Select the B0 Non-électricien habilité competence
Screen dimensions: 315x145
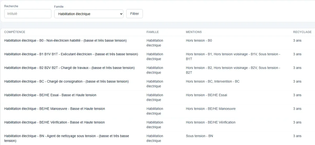point(65,41)
